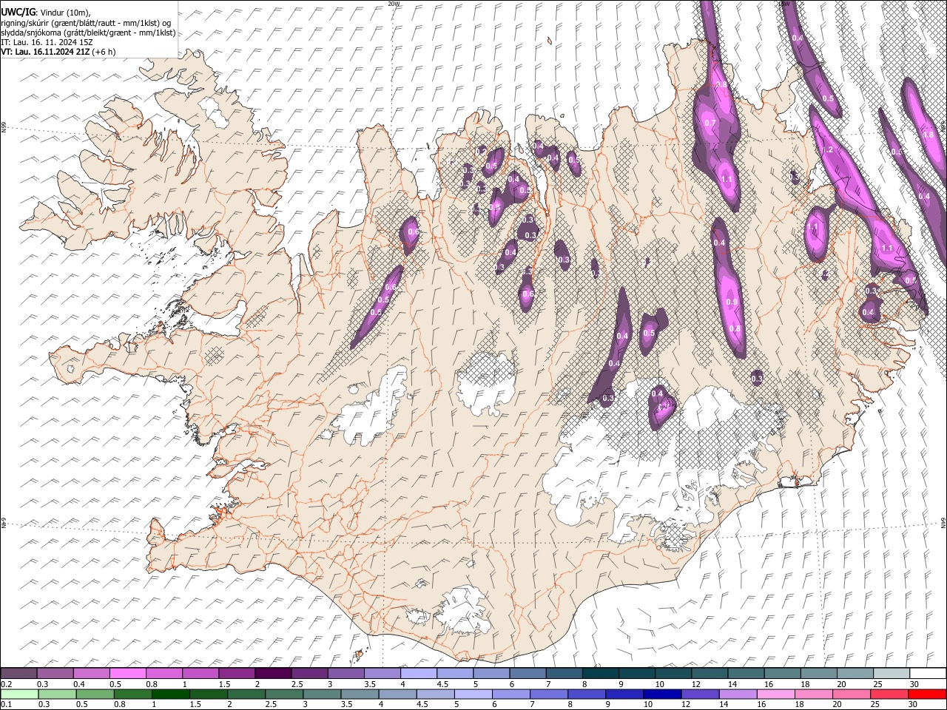Pick the dark green 1–1.5 rain legend swatch
This screenshot has height=710, width=947.
[171, 694]
